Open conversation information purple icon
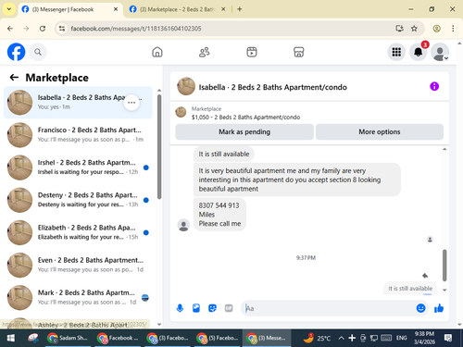 [434, 86]
